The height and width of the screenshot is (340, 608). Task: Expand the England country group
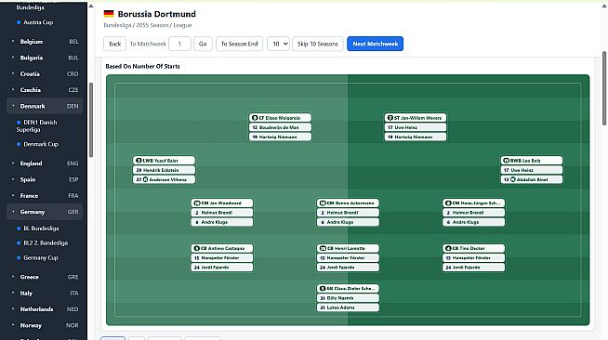45,163
